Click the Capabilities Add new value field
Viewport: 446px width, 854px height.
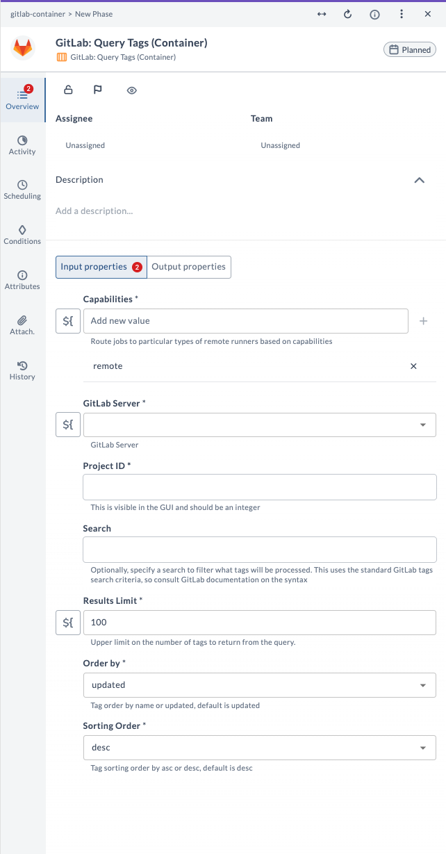246,321
